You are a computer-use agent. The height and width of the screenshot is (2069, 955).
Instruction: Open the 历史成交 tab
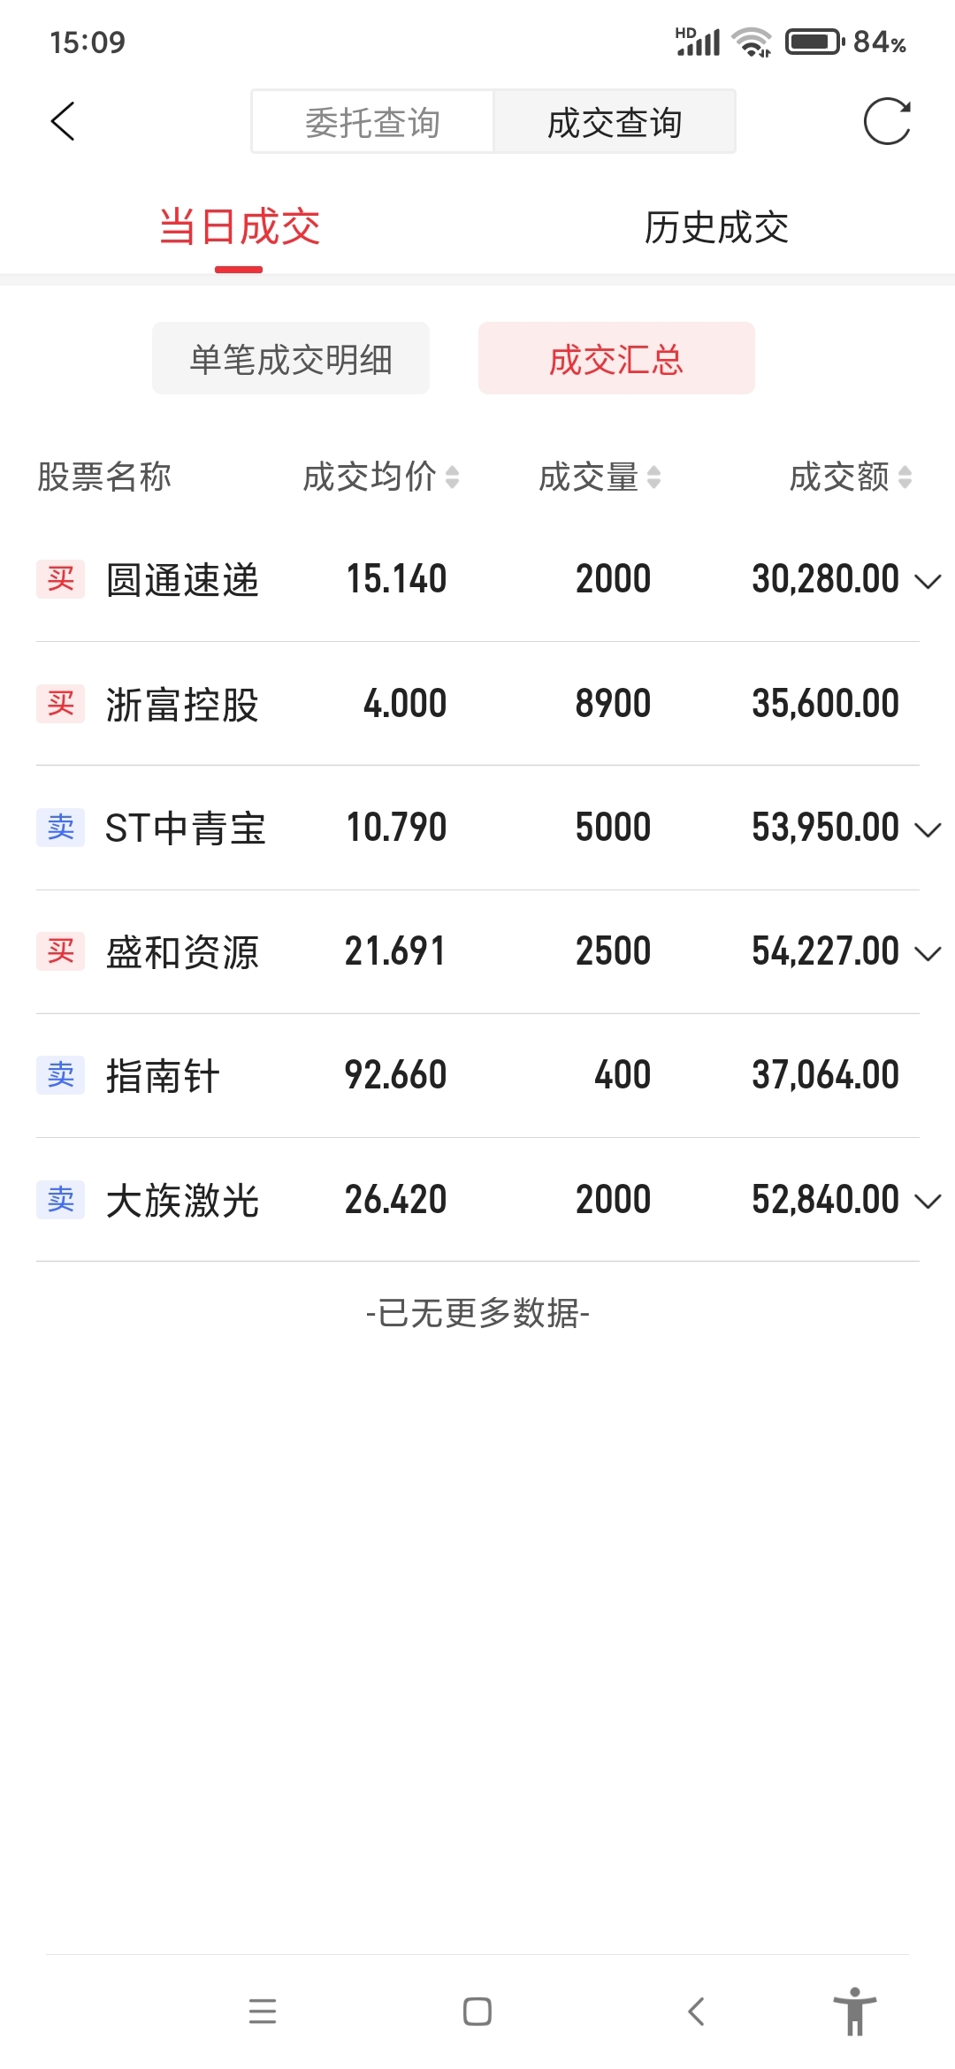pos(716,227)
